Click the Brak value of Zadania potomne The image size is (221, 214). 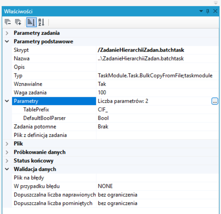click(103, 127)
